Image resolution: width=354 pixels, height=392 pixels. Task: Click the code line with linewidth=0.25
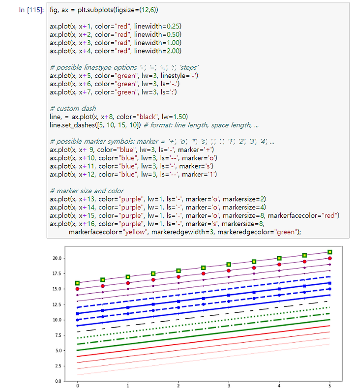(x=116, y=26)
